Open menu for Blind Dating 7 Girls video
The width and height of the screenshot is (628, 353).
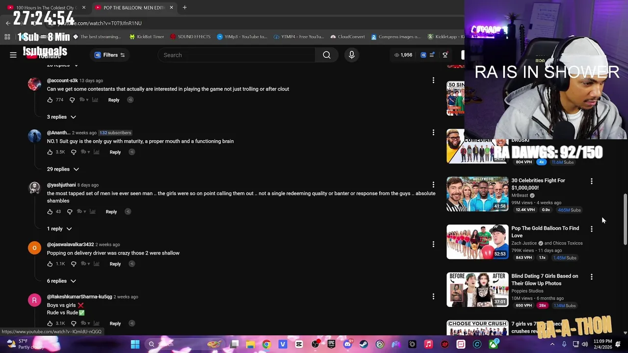[591, 277]
